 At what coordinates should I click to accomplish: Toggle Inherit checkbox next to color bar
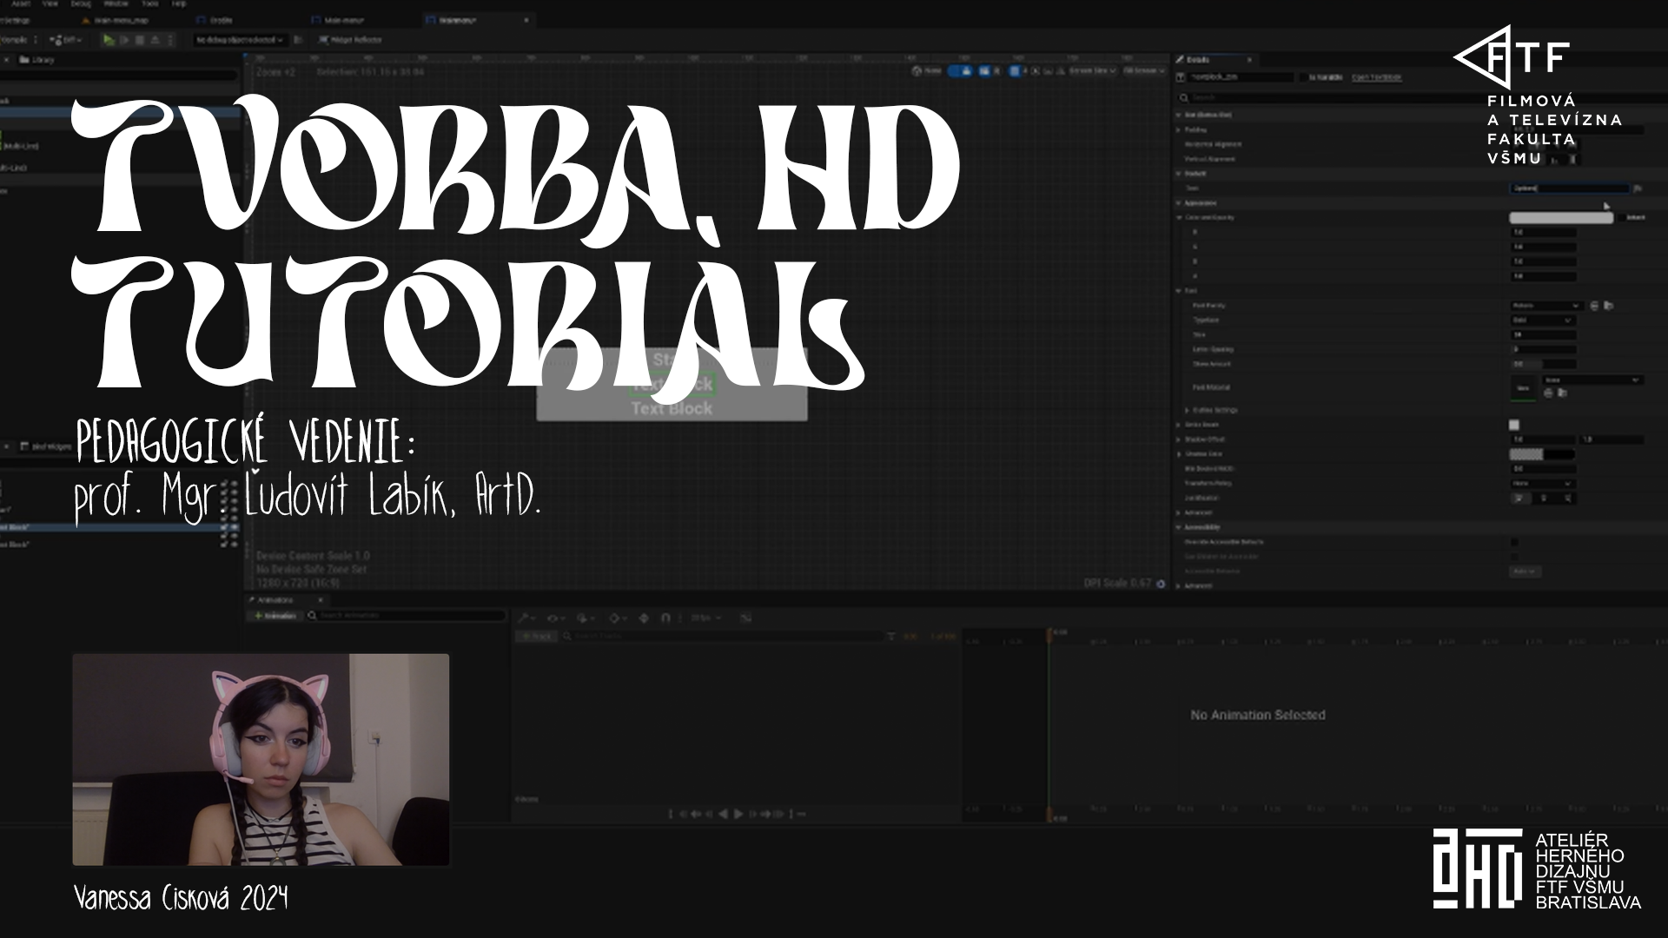click(1621, 217)
